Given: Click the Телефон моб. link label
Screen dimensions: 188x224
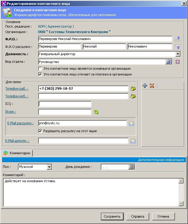Looking at the screenshot, I should coord(17,96).
